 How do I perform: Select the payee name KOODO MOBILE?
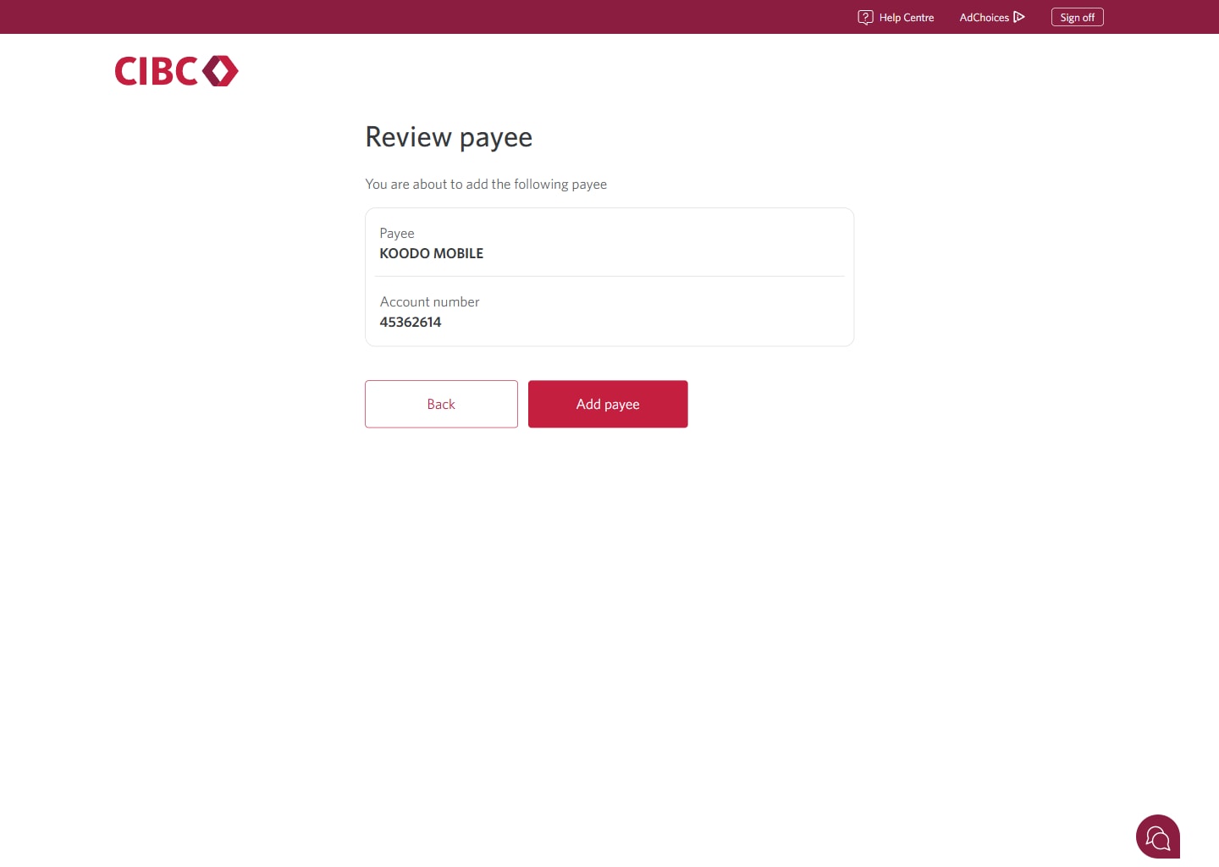(x=432, y=253)
